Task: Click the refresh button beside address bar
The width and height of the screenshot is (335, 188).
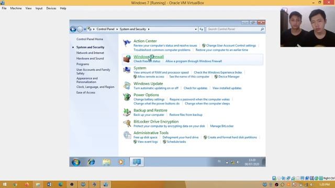Action: pos(201,29)
